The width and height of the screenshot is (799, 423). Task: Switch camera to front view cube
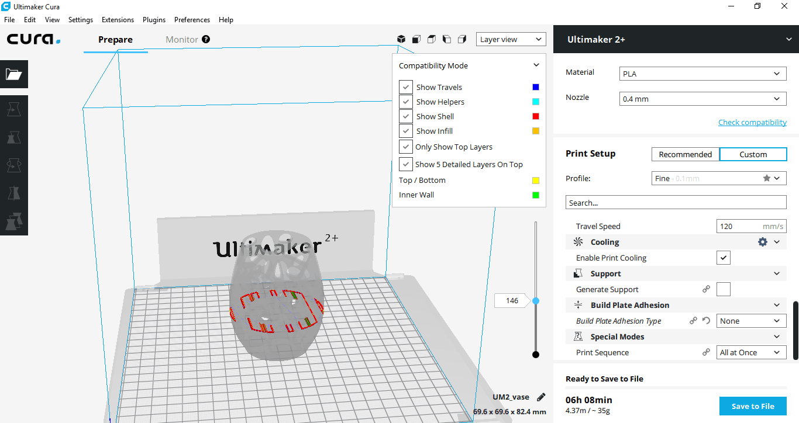[x=416, y=39]
